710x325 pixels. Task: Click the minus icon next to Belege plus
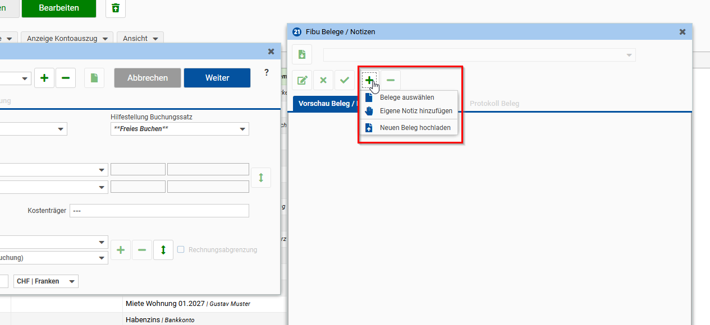click(x=391, y=80)
